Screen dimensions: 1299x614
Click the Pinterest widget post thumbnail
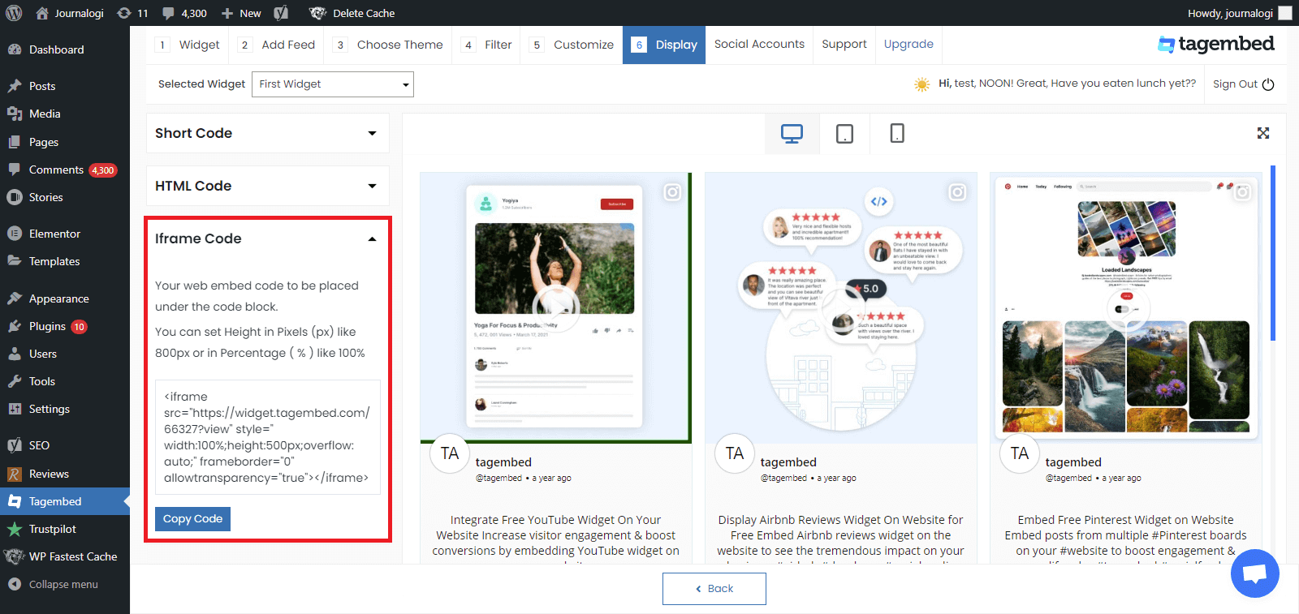click(1126, 308)
